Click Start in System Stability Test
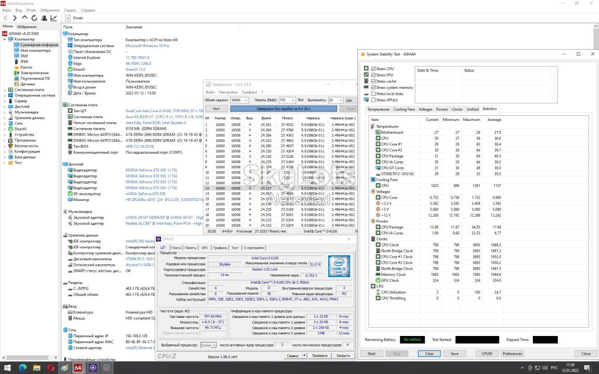This screenshot has height=374, width=599. (x=371, y=354)
